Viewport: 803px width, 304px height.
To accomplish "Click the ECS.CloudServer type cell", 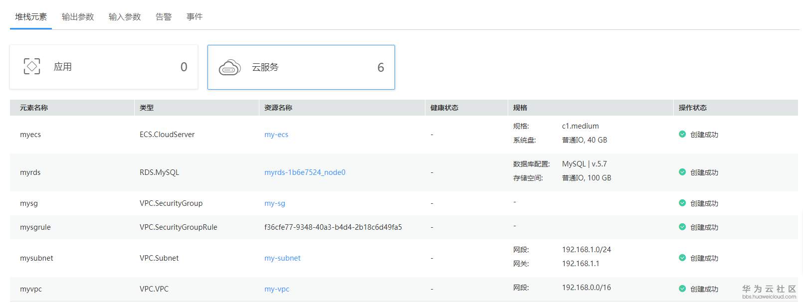I will [x=167, y=135].
